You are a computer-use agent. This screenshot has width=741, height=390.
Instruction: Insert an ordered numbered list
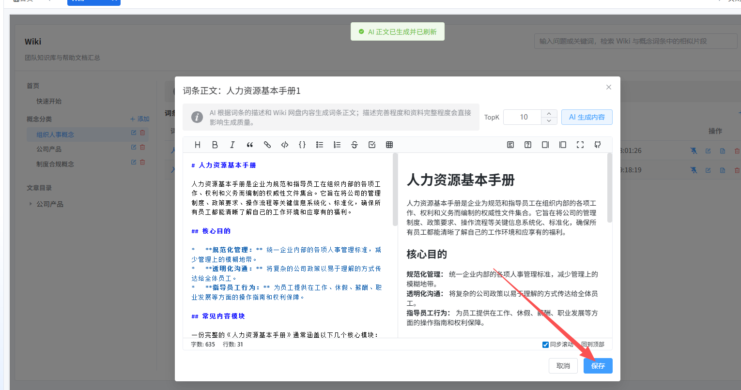coord(337,145)
